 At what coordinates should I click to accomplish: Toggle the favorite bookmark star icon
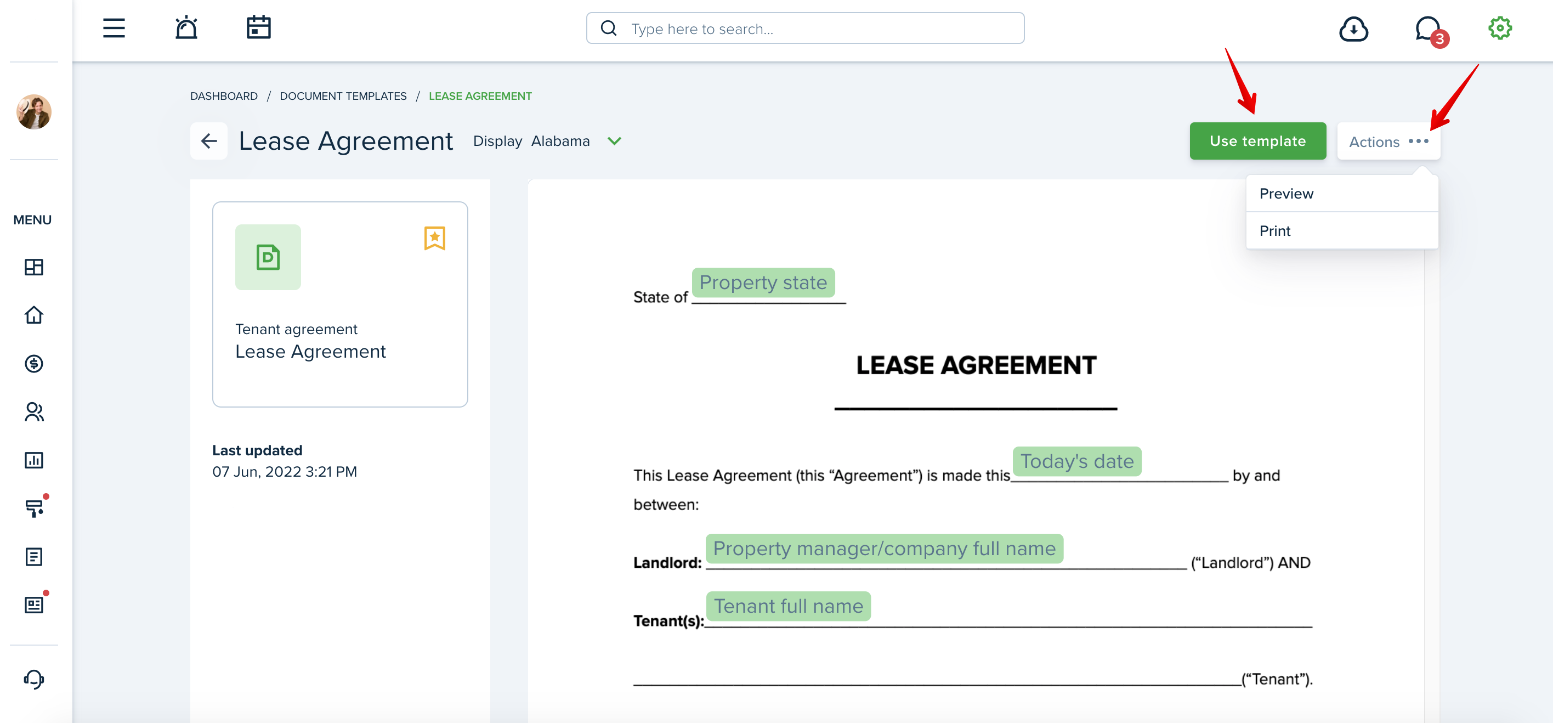(434, 238)
